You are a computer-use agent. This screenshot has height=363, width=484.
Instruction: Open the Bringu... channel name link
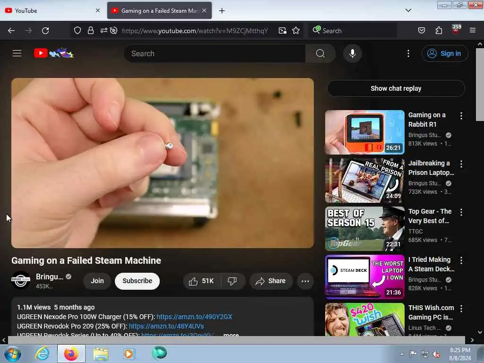point(49,277)
